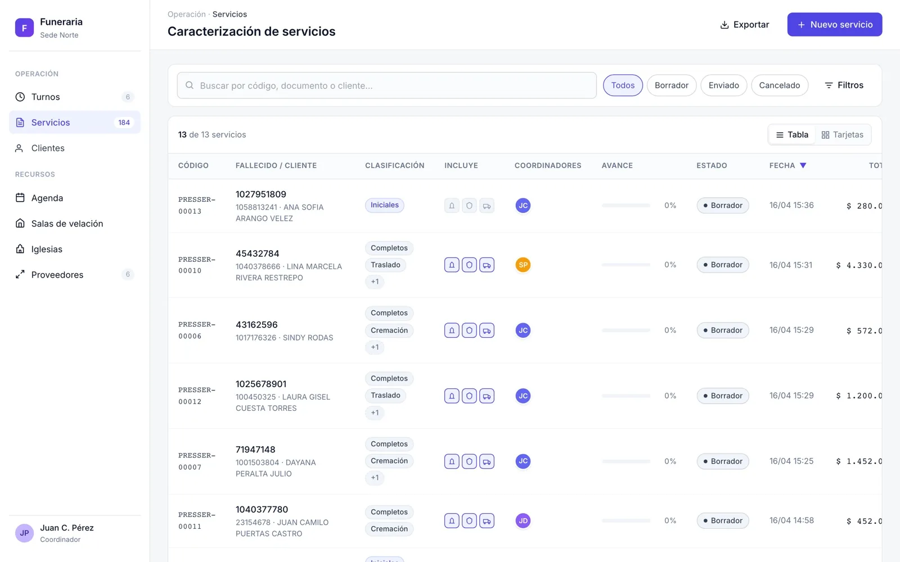
Task: Click the Proveedores arrows icon
Action: pos(20,275)
